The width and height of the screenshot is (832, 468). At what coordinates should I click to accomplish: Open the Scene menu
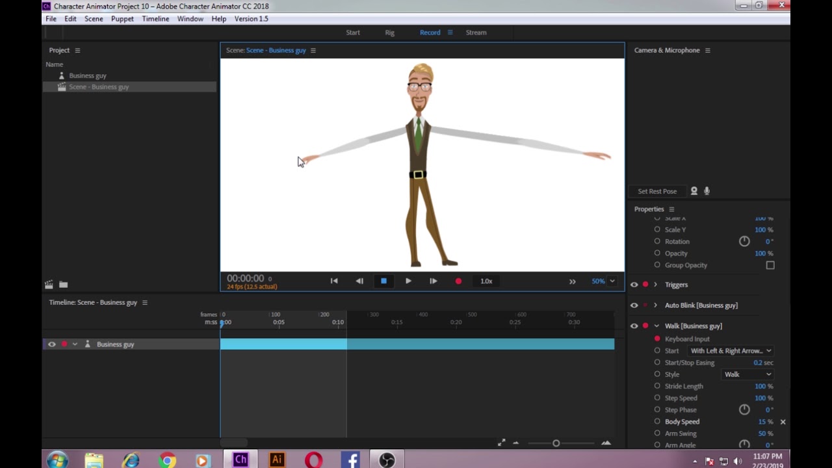94,19
